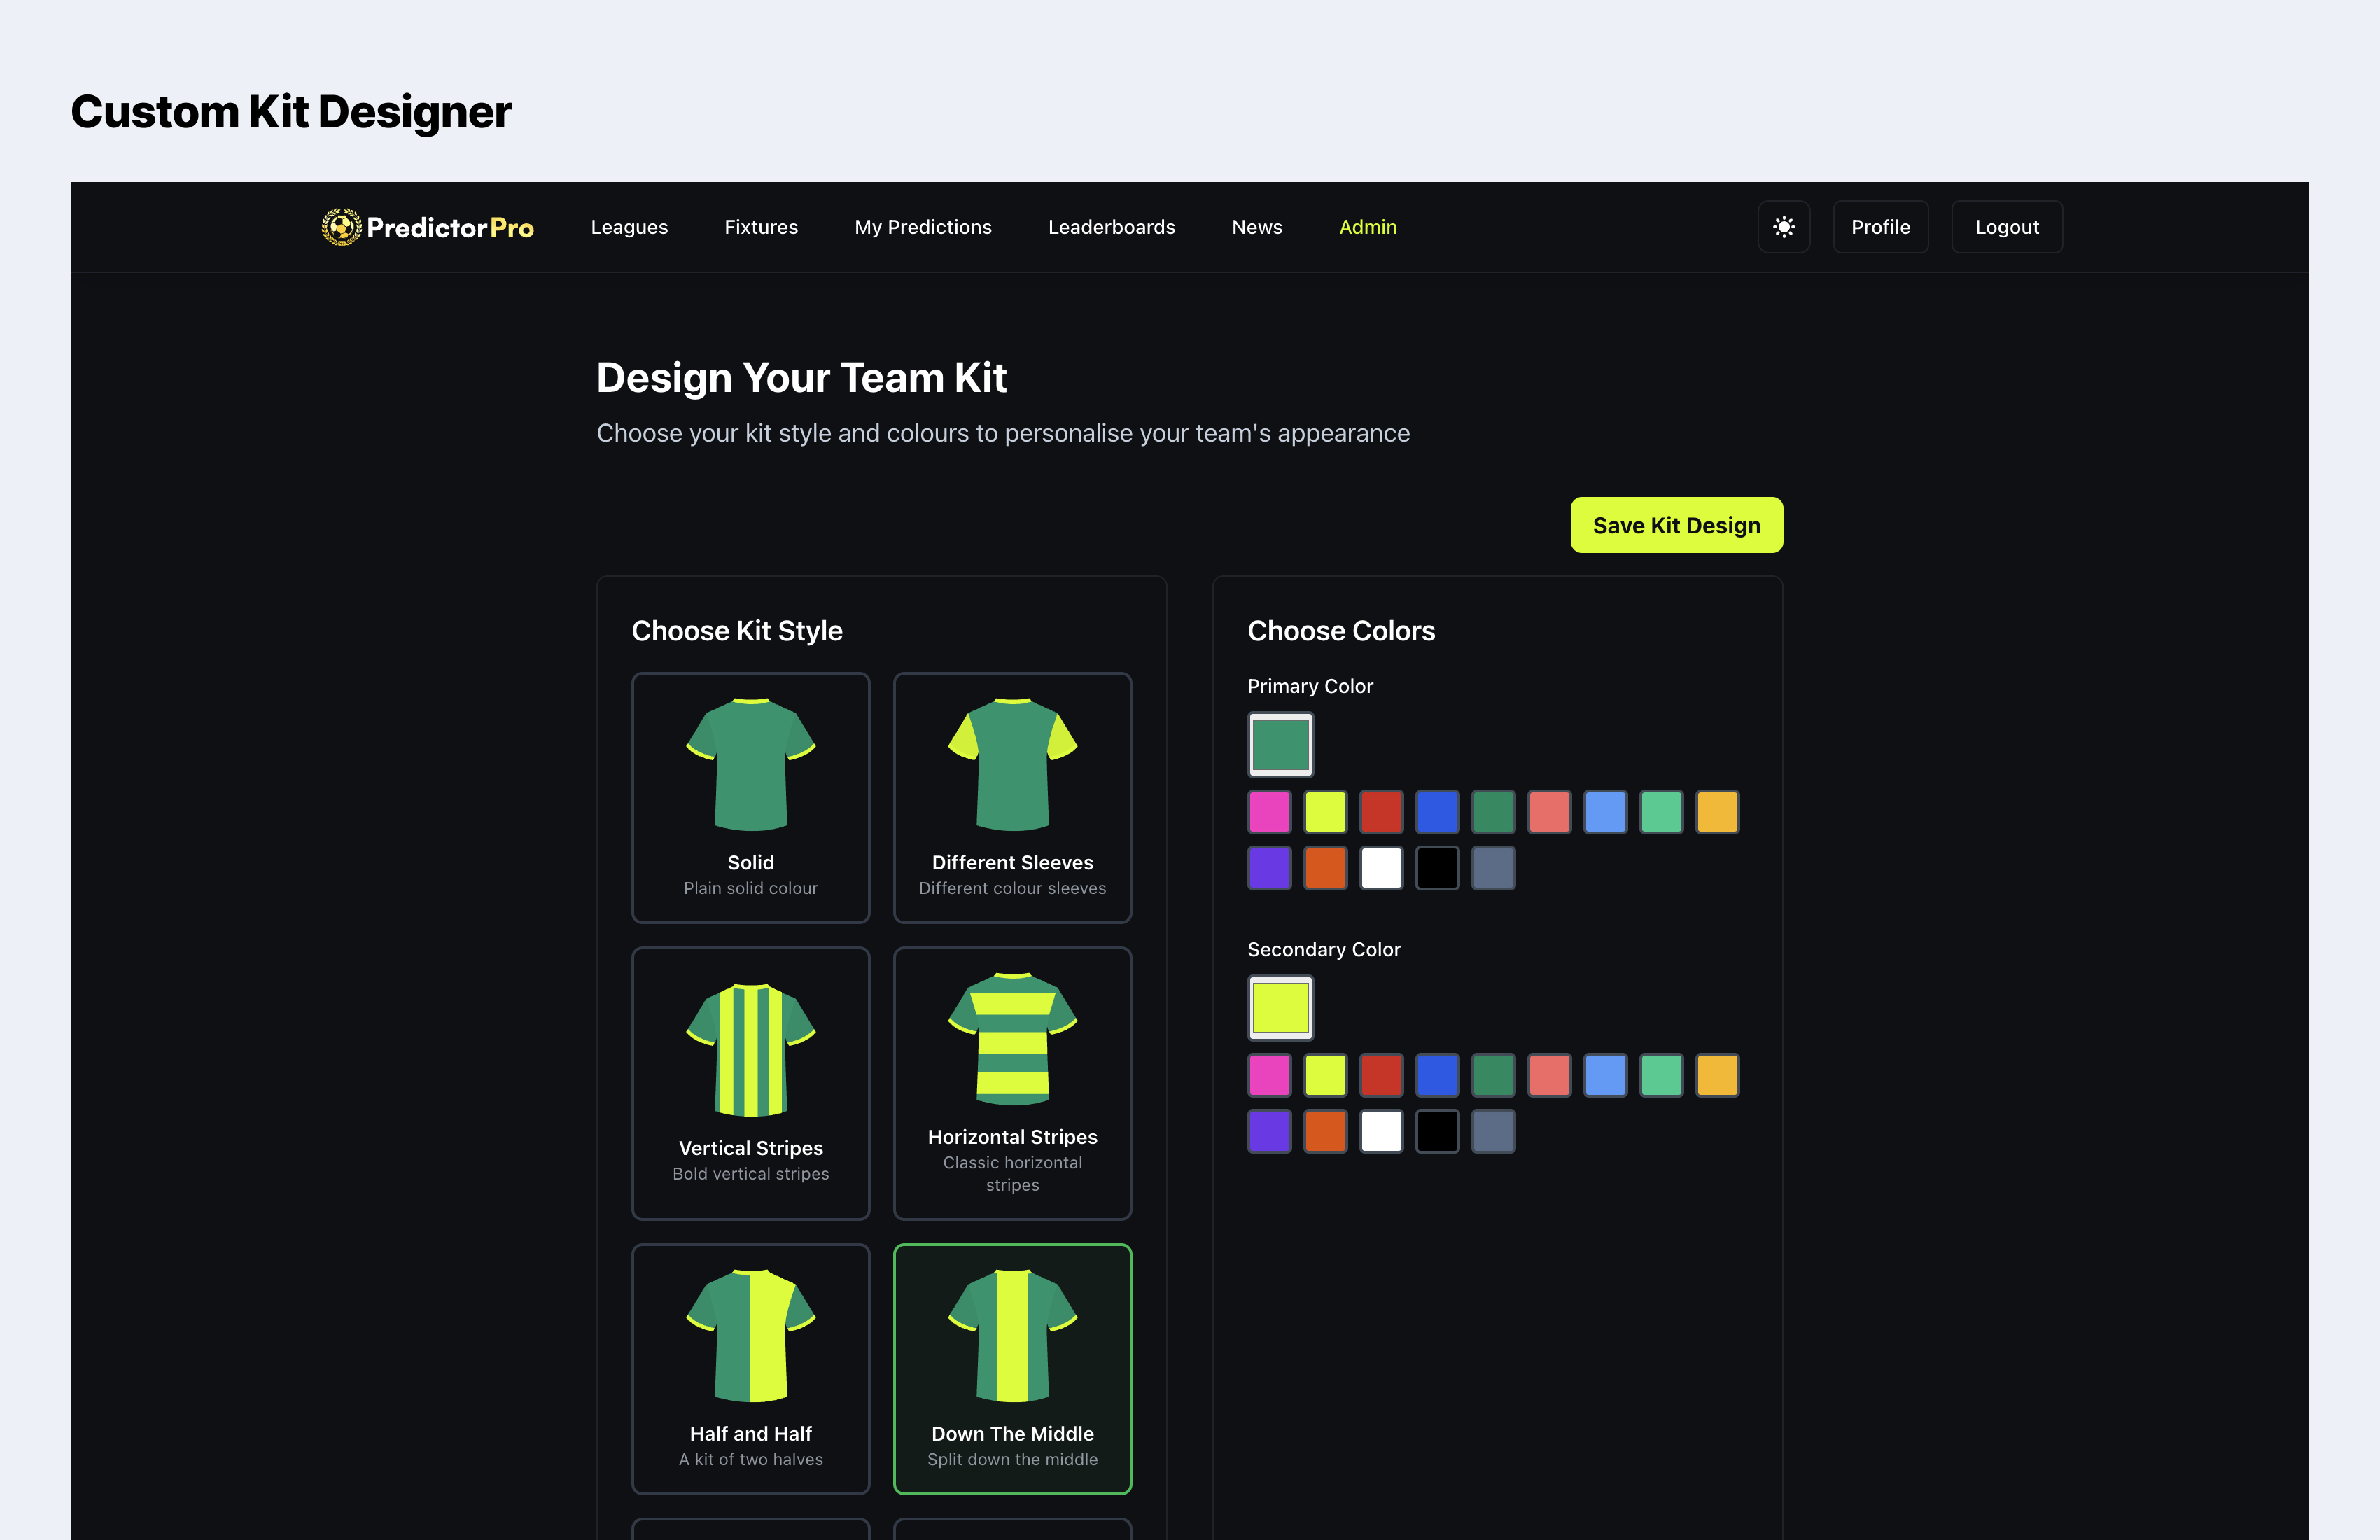Choose the Different Sleeves shirt style
This screenshot has width=2380, height=1540.
coord(1012,797)
